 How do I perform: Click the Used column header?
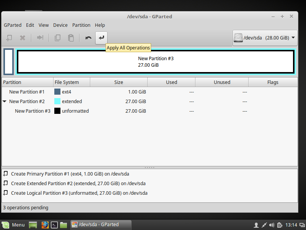pyautogui.click(x=171, y=82)
